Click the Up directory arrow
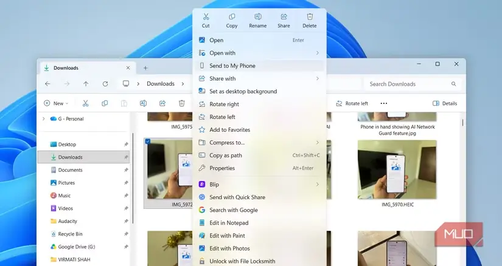Image resolution: width=502 pixels, height=266 pixels. click(x=86, y=84)
